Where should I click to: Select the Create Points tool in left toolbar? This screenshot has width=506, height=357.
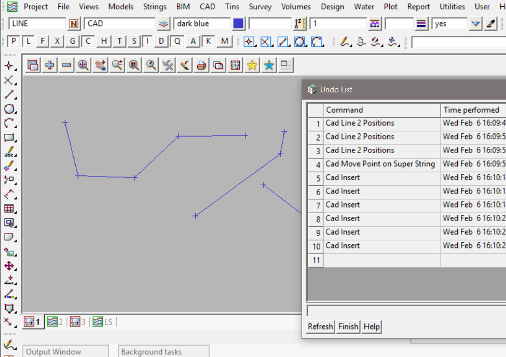point(9,66)
